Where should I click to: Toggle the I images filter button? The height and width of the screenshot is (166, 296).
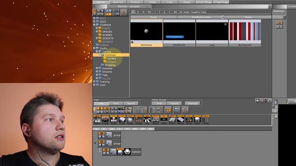[x=155, y=12]
